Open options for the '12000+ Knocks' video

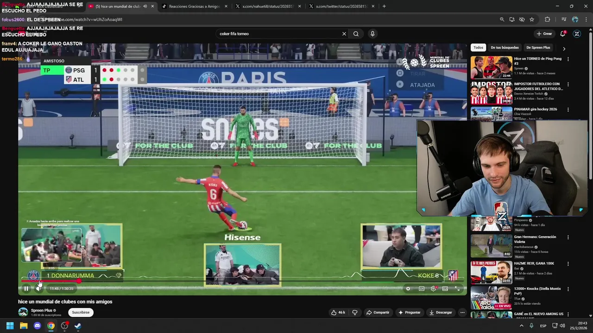click(x=568, y=290)
